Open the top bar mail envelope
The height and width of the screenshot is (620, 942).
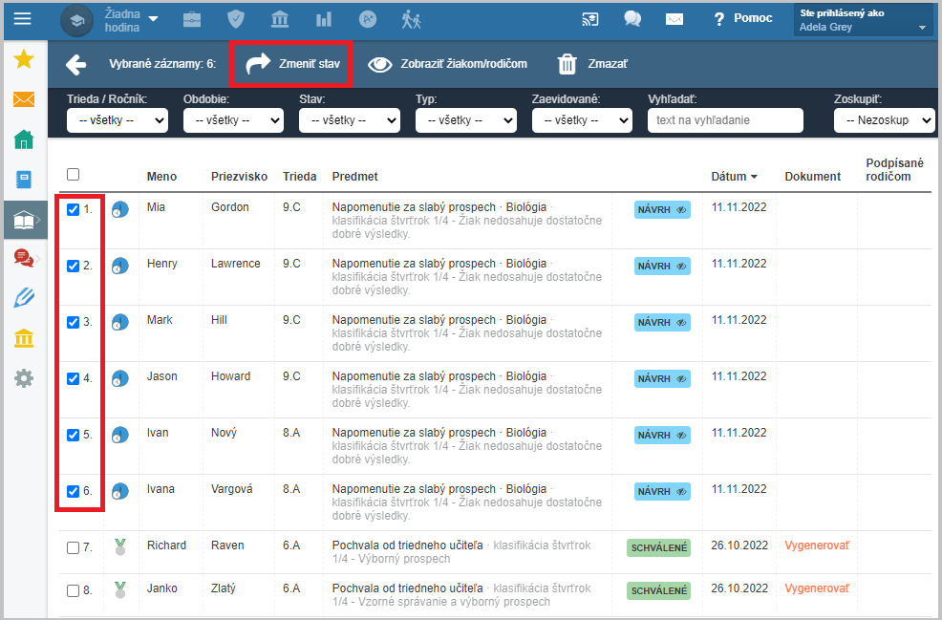[x=674, y=20]
